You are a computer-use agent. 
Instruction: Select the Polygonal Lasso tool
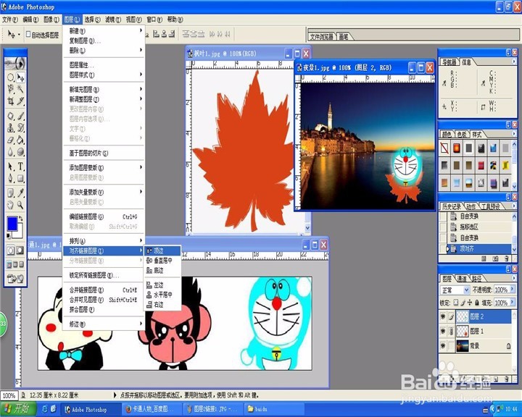tap(11, 89)
